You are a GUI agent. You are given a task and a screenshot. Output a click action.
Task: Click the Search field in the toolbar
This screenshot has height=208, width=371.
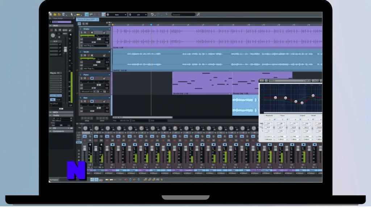click(x=183, y=14)
